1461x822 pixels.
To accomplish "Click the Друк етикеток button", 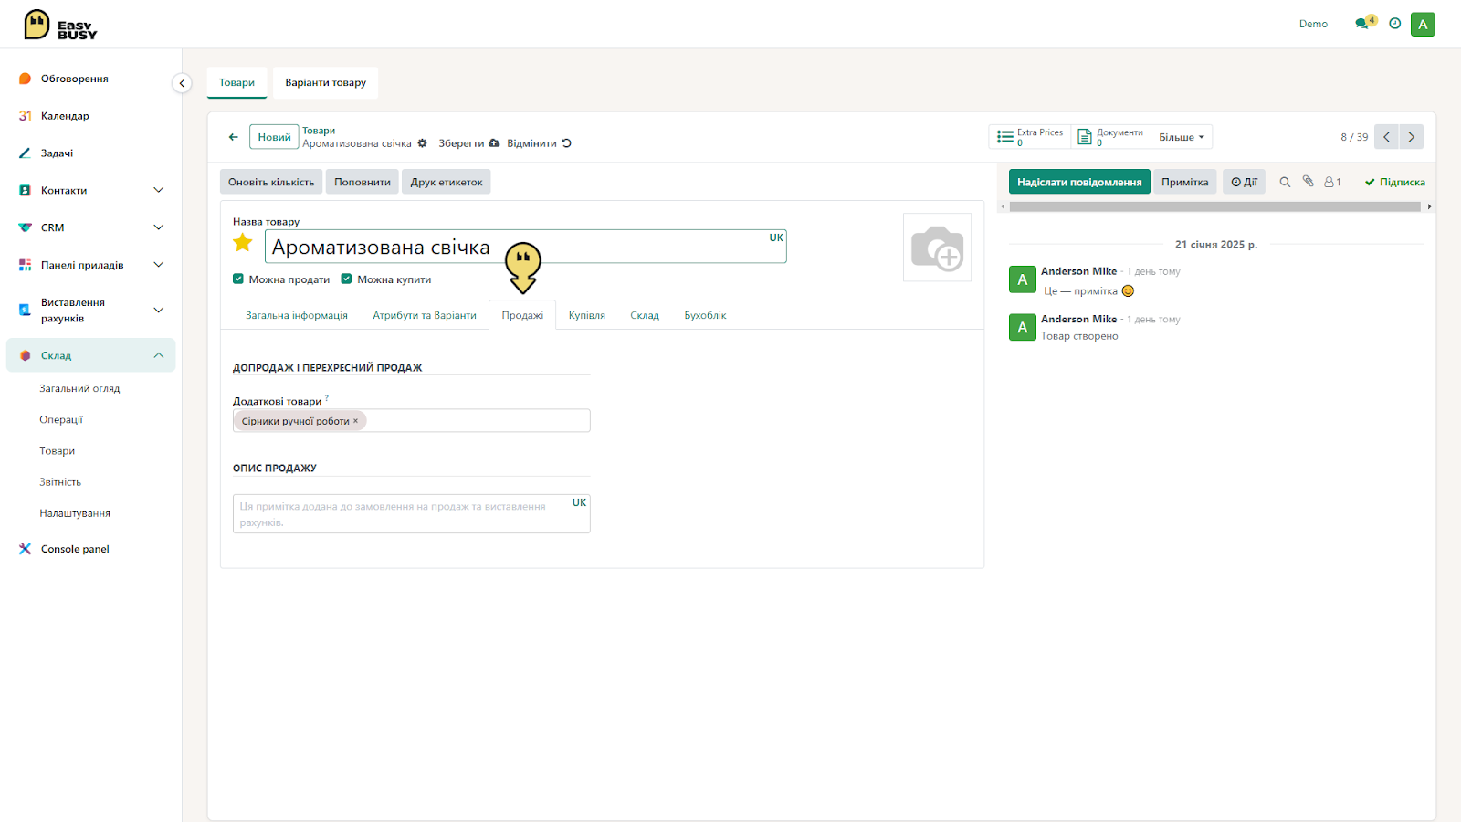I will [447, 182].
